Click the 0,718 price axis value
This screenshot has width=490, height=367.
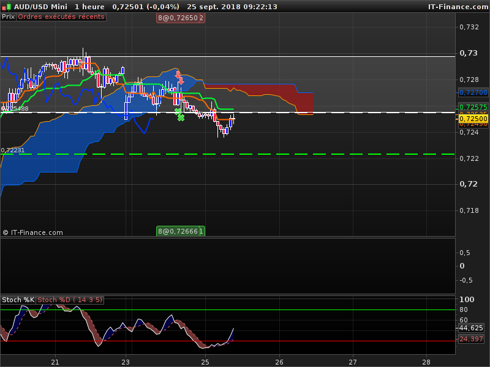pos(469,210)
